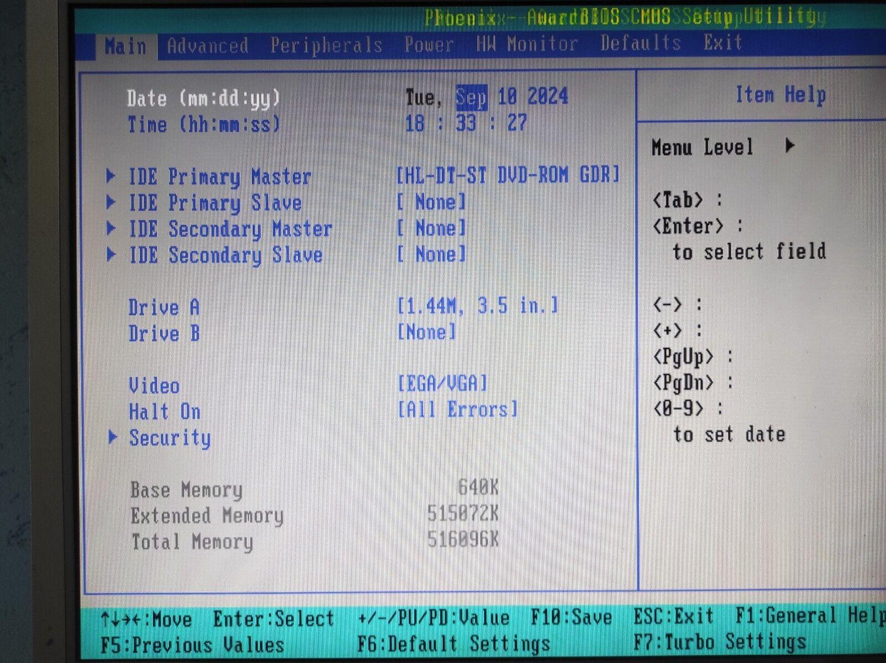Switch to the Peripherals tab
Screen dimensions: 886x663
(326, 45)
